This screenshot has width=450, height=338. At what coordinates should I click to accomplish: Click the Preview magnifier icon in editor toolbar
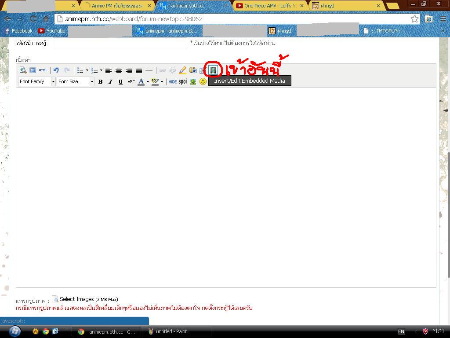click(23, 70)
